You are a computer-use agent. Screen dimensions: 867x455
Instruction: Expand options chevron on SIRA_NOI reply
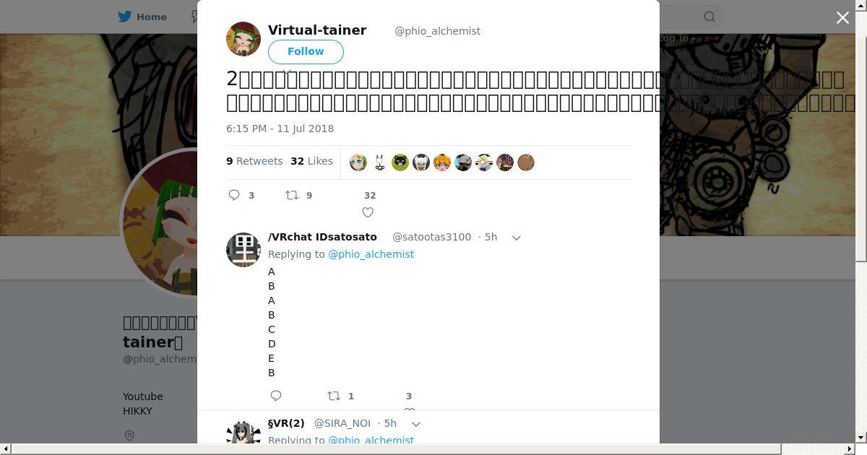pos(416,424)
